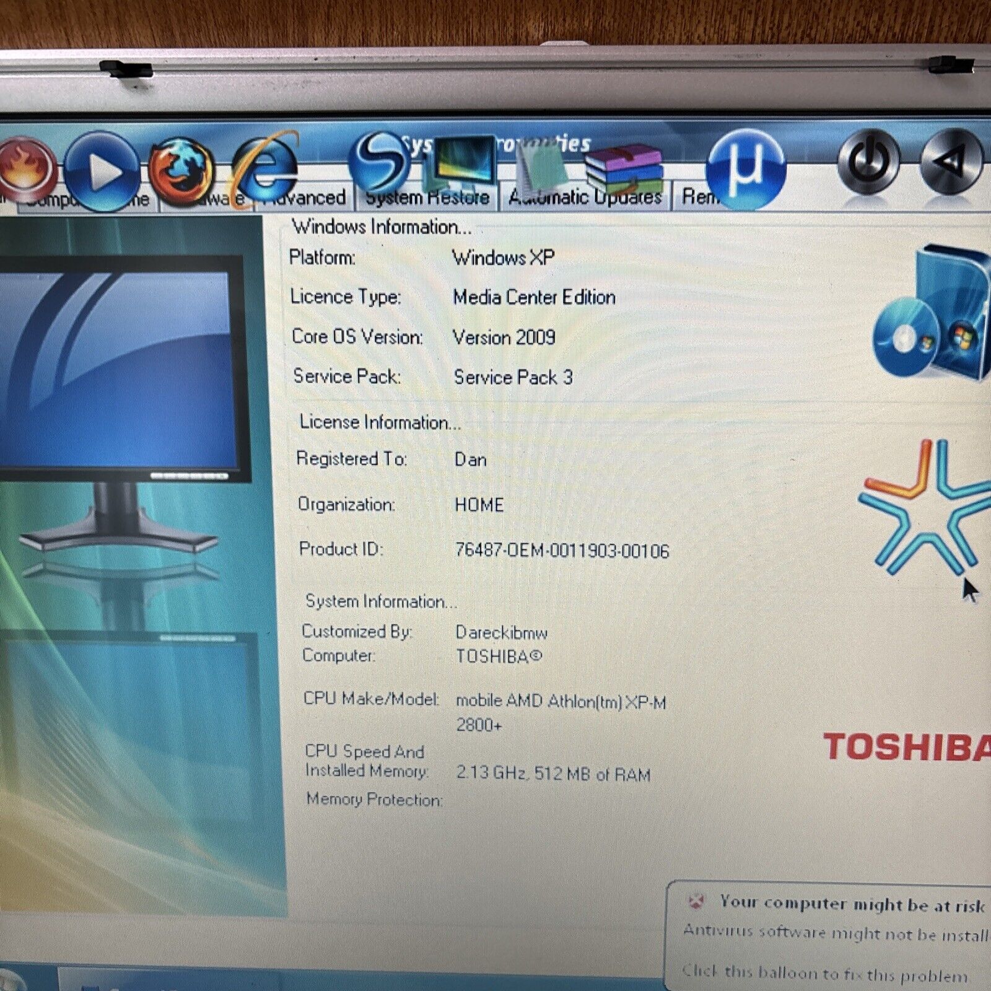Viewport: 991px width, 991px height.
Task: Launch uTorrent from the dock
Action: pos(745,167)
